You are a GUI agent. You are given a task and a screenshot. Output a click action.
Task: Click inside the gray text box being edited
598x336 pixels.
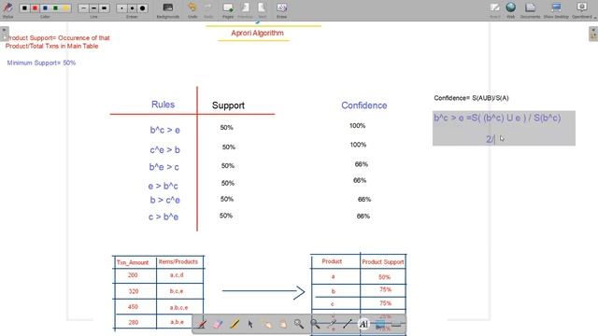click(x=504, y=128)
